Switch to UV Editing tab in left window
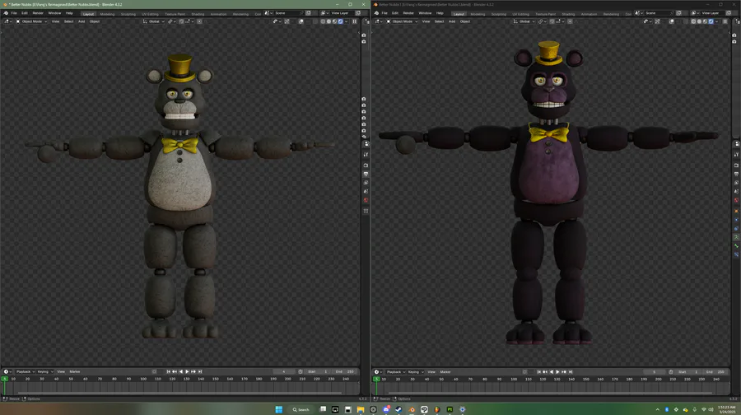This screenshot has width=741, height=415. pyautogui.click(x=151, y=14)
